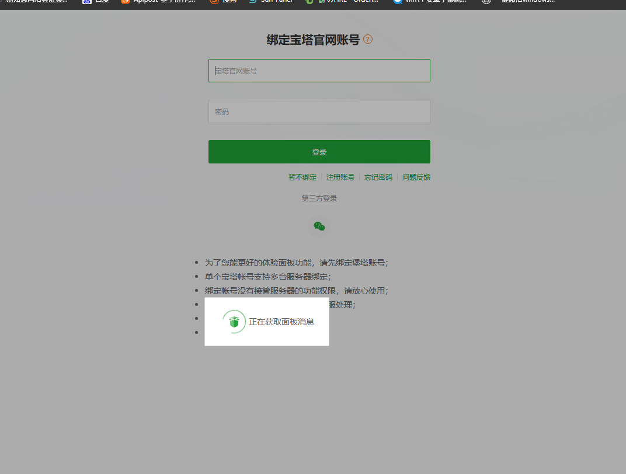This screenshot has width=626, height=474.
Task: Click the 绑定宝塔官网账号 heading text
Action: (313, 40)
